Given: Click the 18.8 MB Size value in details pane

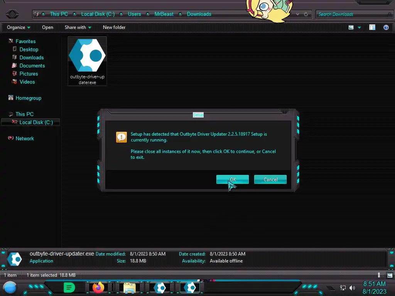Looking at the screenshot, I should tap(138, 261).
